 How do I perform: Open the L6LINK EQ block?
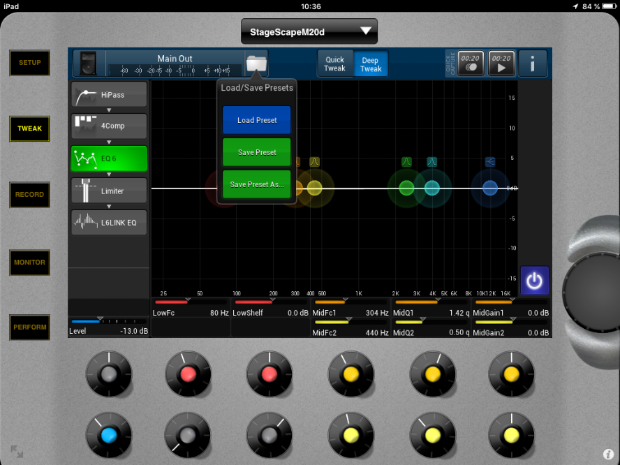[x=109, y=222]
